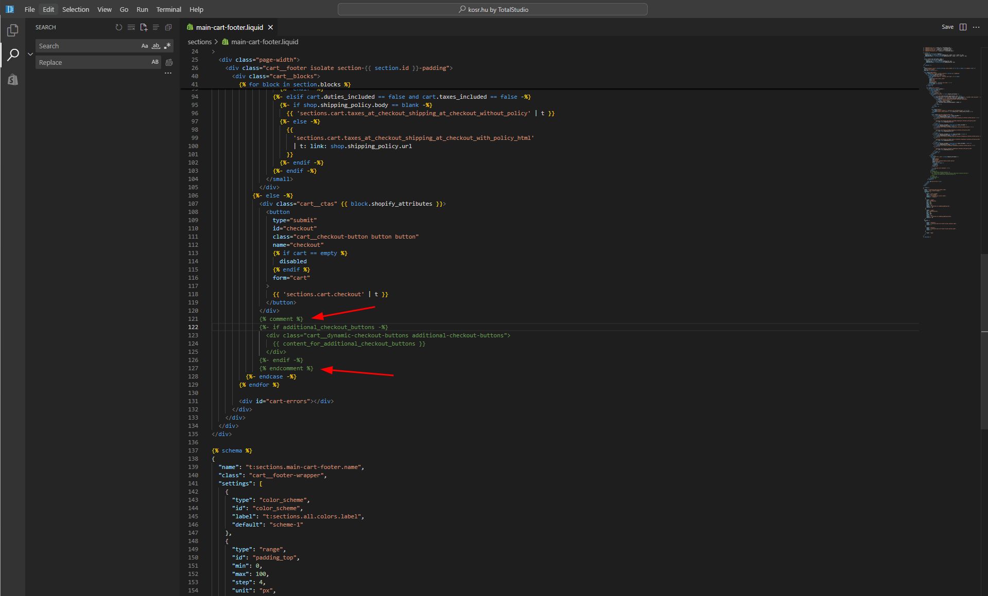Click the Replace All icon

(x=169, y=62)
